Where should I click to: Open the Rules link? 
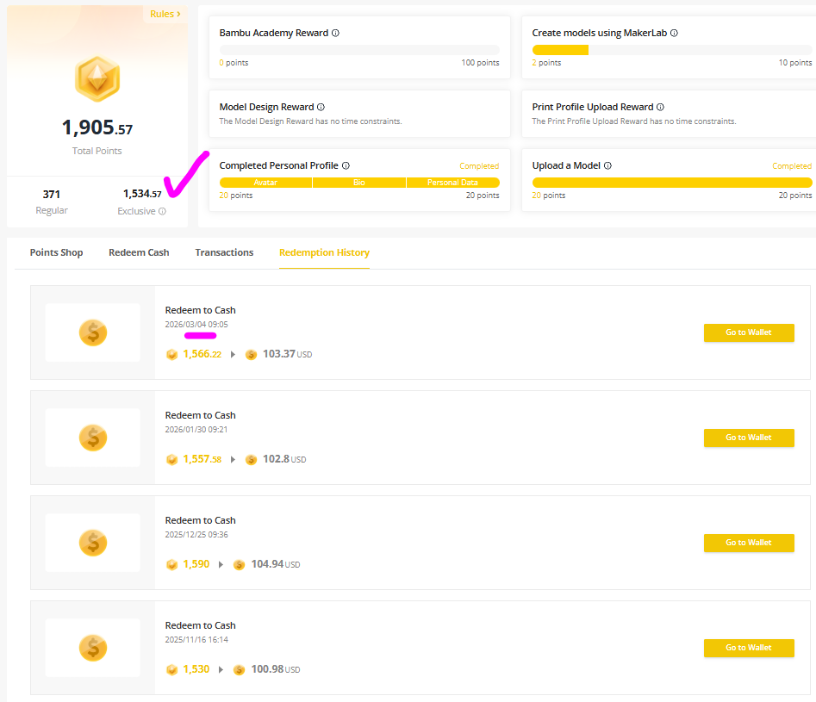165,14
